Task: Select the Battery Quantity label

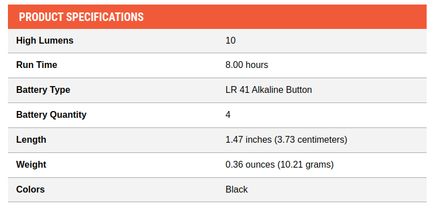Action: coord(51,115)
